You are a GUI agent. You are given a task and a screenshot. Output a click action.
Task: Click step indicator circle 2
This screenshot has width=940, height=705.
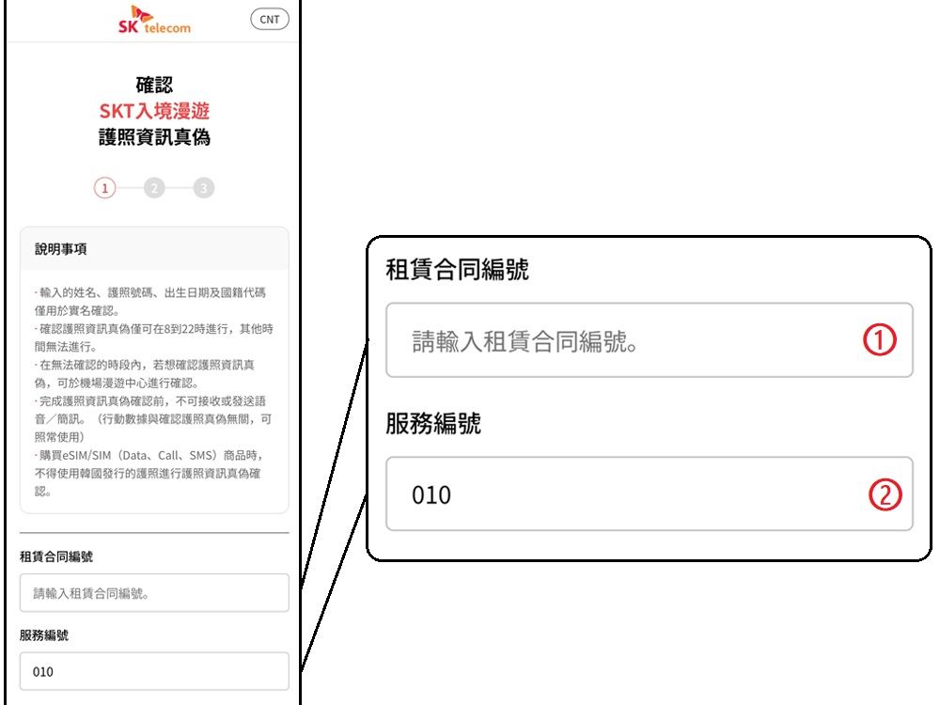tap(153, 187)
